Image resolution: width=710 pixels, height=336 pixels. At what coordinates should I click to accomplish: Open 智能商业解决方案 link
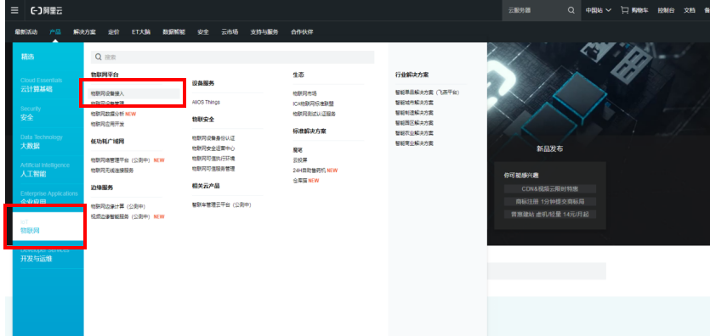[414, 143]
